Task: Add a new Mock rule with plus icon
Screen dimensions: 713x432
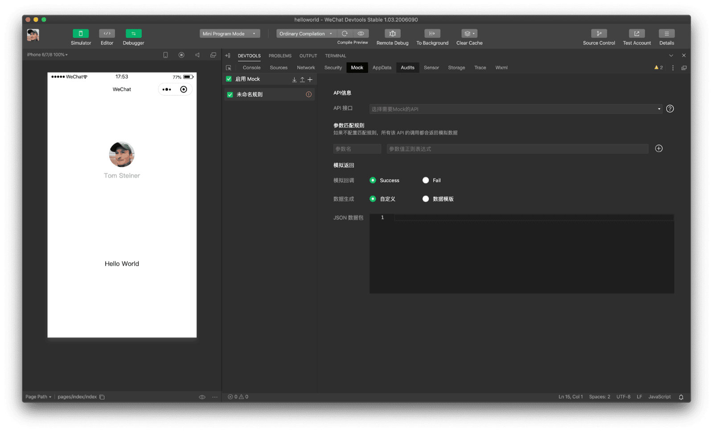Action: tap(310, 79)
